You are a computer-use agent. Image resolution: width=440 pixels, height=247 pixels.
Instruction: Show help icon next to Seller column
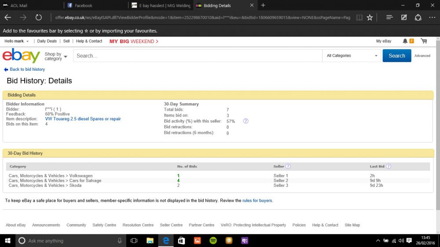[288, 166]
